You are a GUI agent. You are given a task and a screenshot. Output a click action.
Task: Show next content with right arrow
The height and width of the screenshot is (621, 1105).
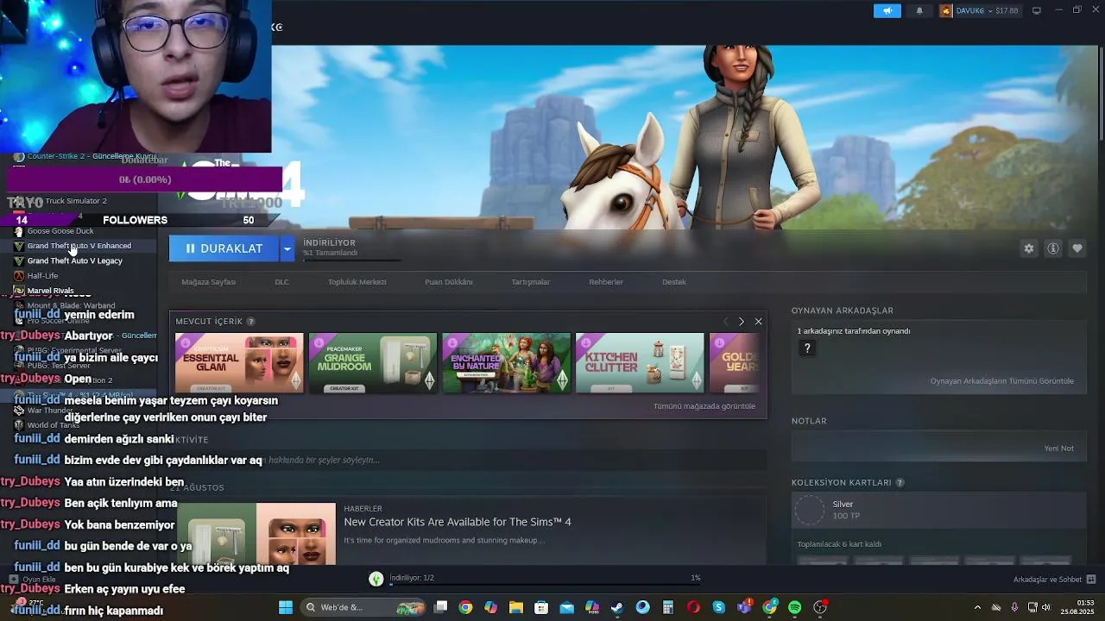(x=742, y=322)
